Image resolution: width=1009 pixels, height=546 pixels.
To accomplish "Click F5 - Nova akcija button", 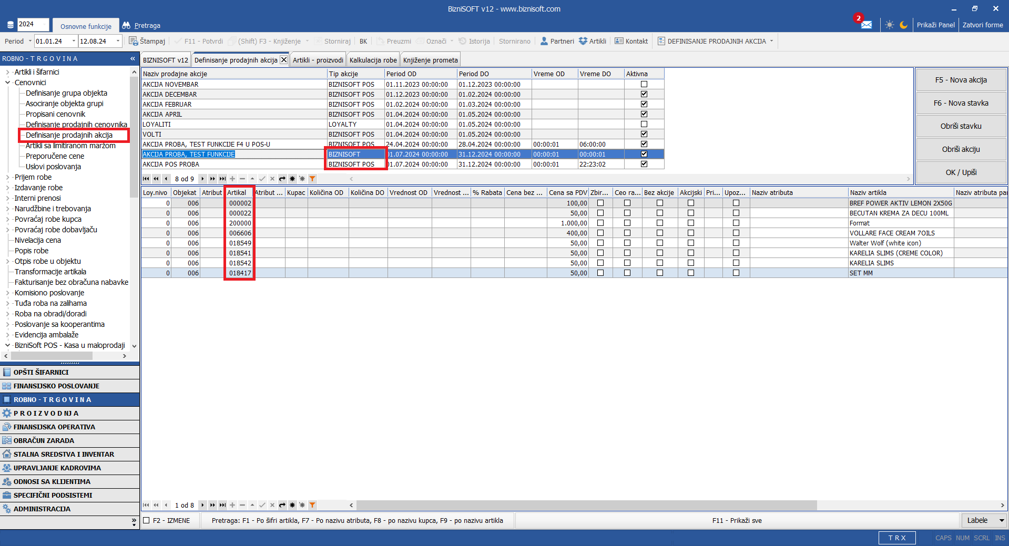I will [x=961, y=80].
